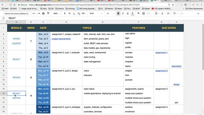Click the merge cells icon
This screenshot has height=115, width=204.
click(148, 13)
